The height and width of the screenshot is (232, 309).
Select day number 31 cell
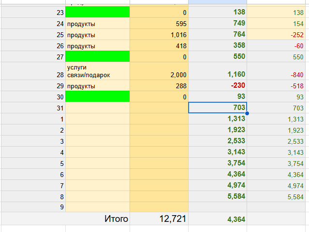coord(33,108)
